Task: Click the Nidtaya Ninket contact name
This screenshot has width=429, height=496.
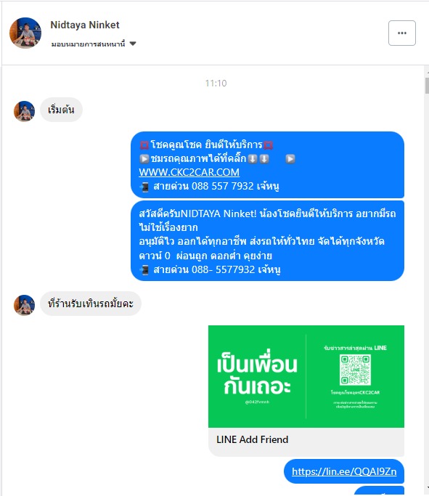Action: pos(85,25)
